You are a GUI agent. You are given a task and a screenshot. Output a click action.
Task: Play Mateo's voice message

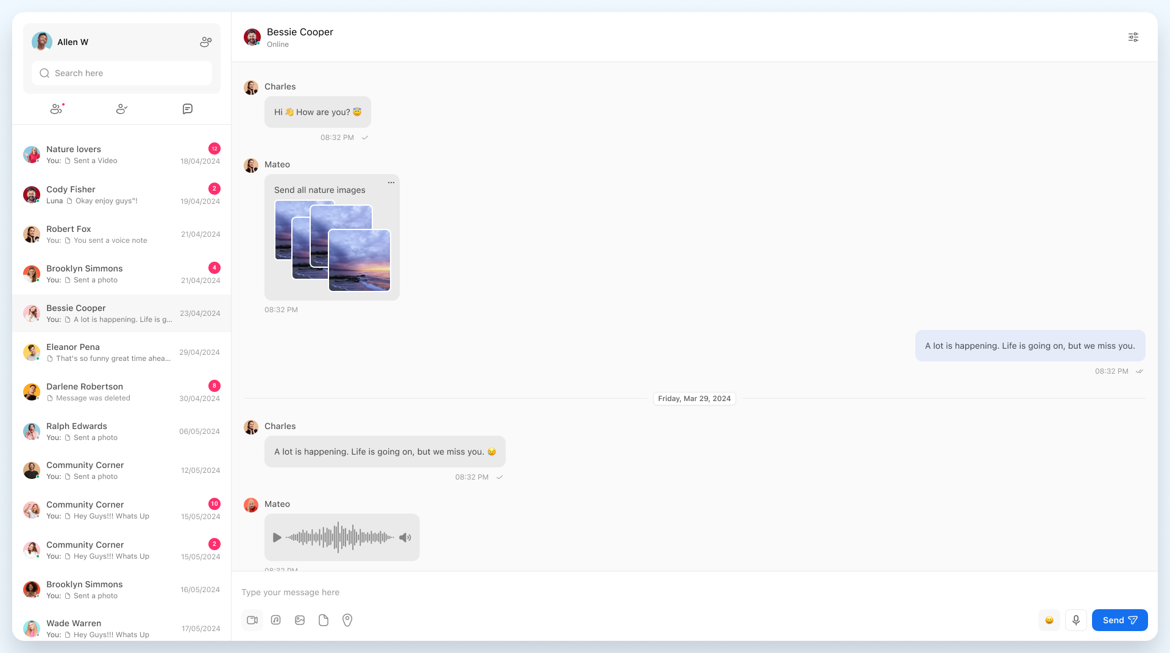pos(277,537)
